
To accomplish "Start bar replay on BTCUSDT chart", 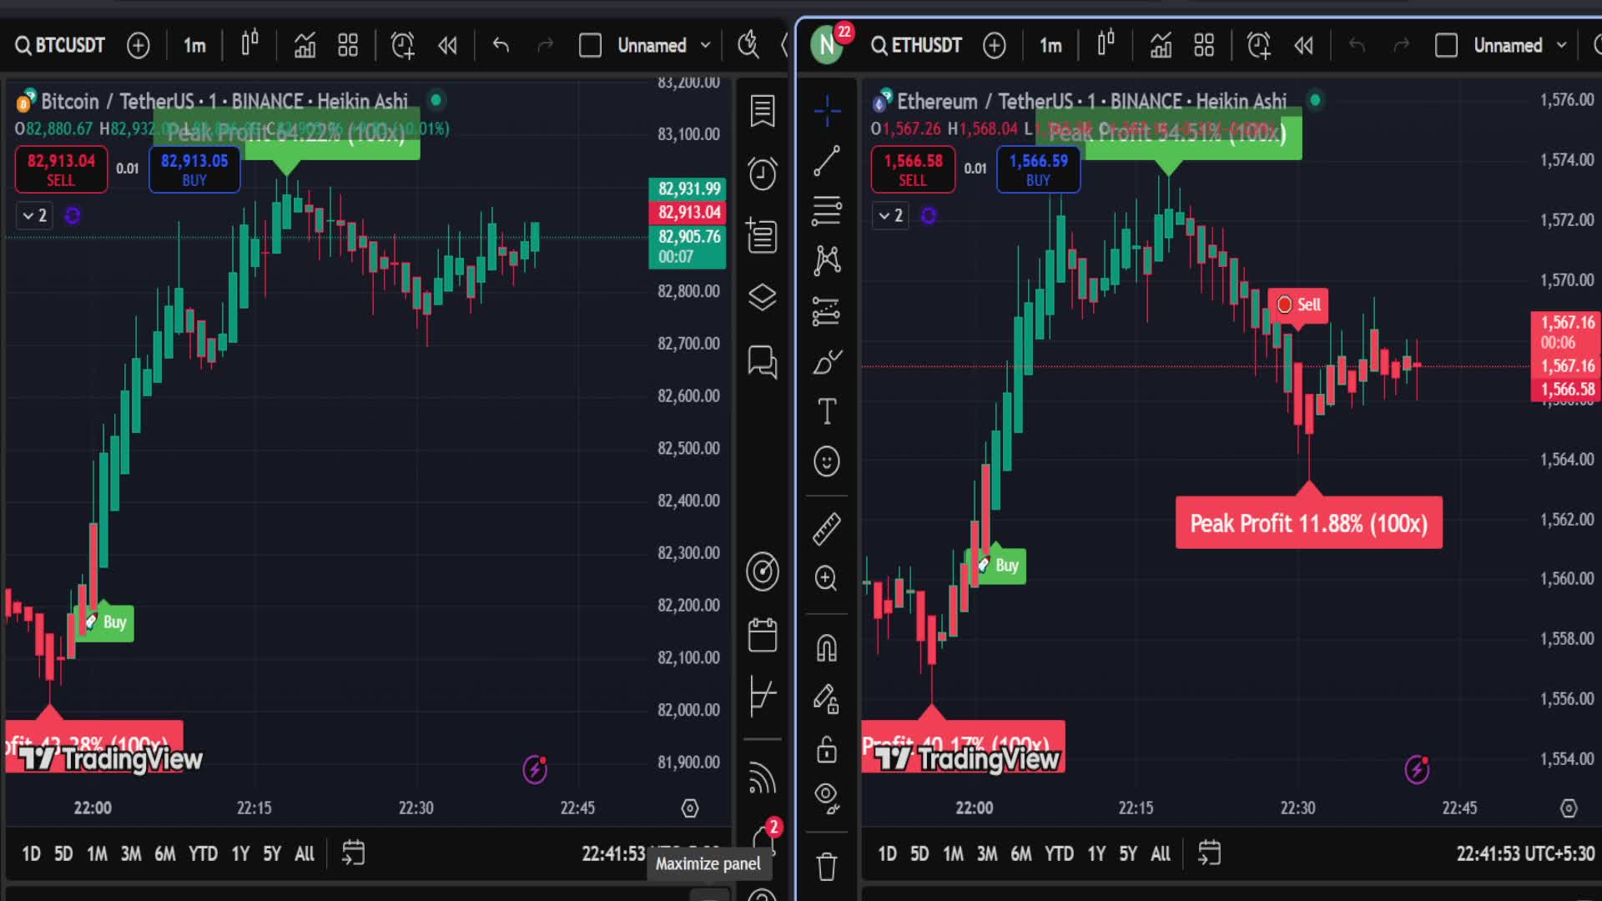I will pyautogui.click(x=448, y=45).
